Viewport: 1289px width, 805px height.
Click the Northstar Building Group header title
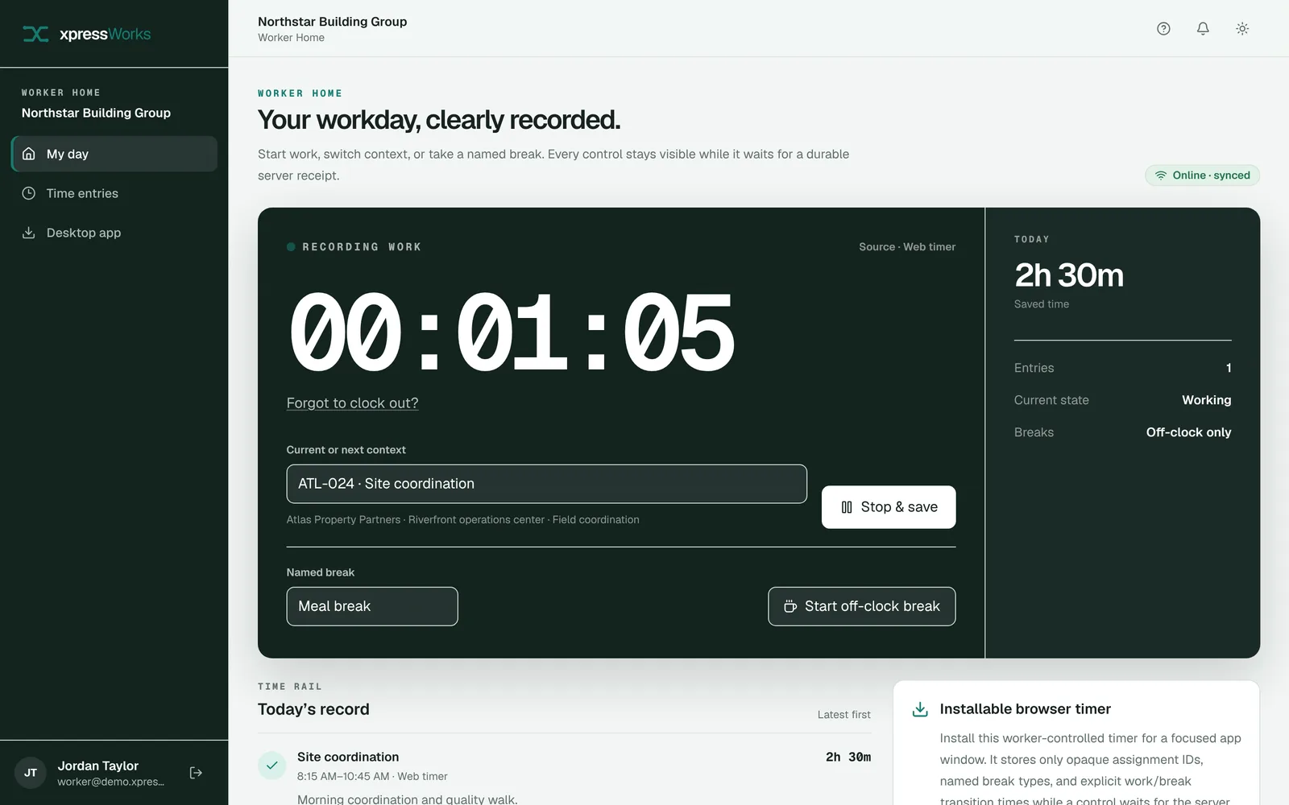[332, 22]
